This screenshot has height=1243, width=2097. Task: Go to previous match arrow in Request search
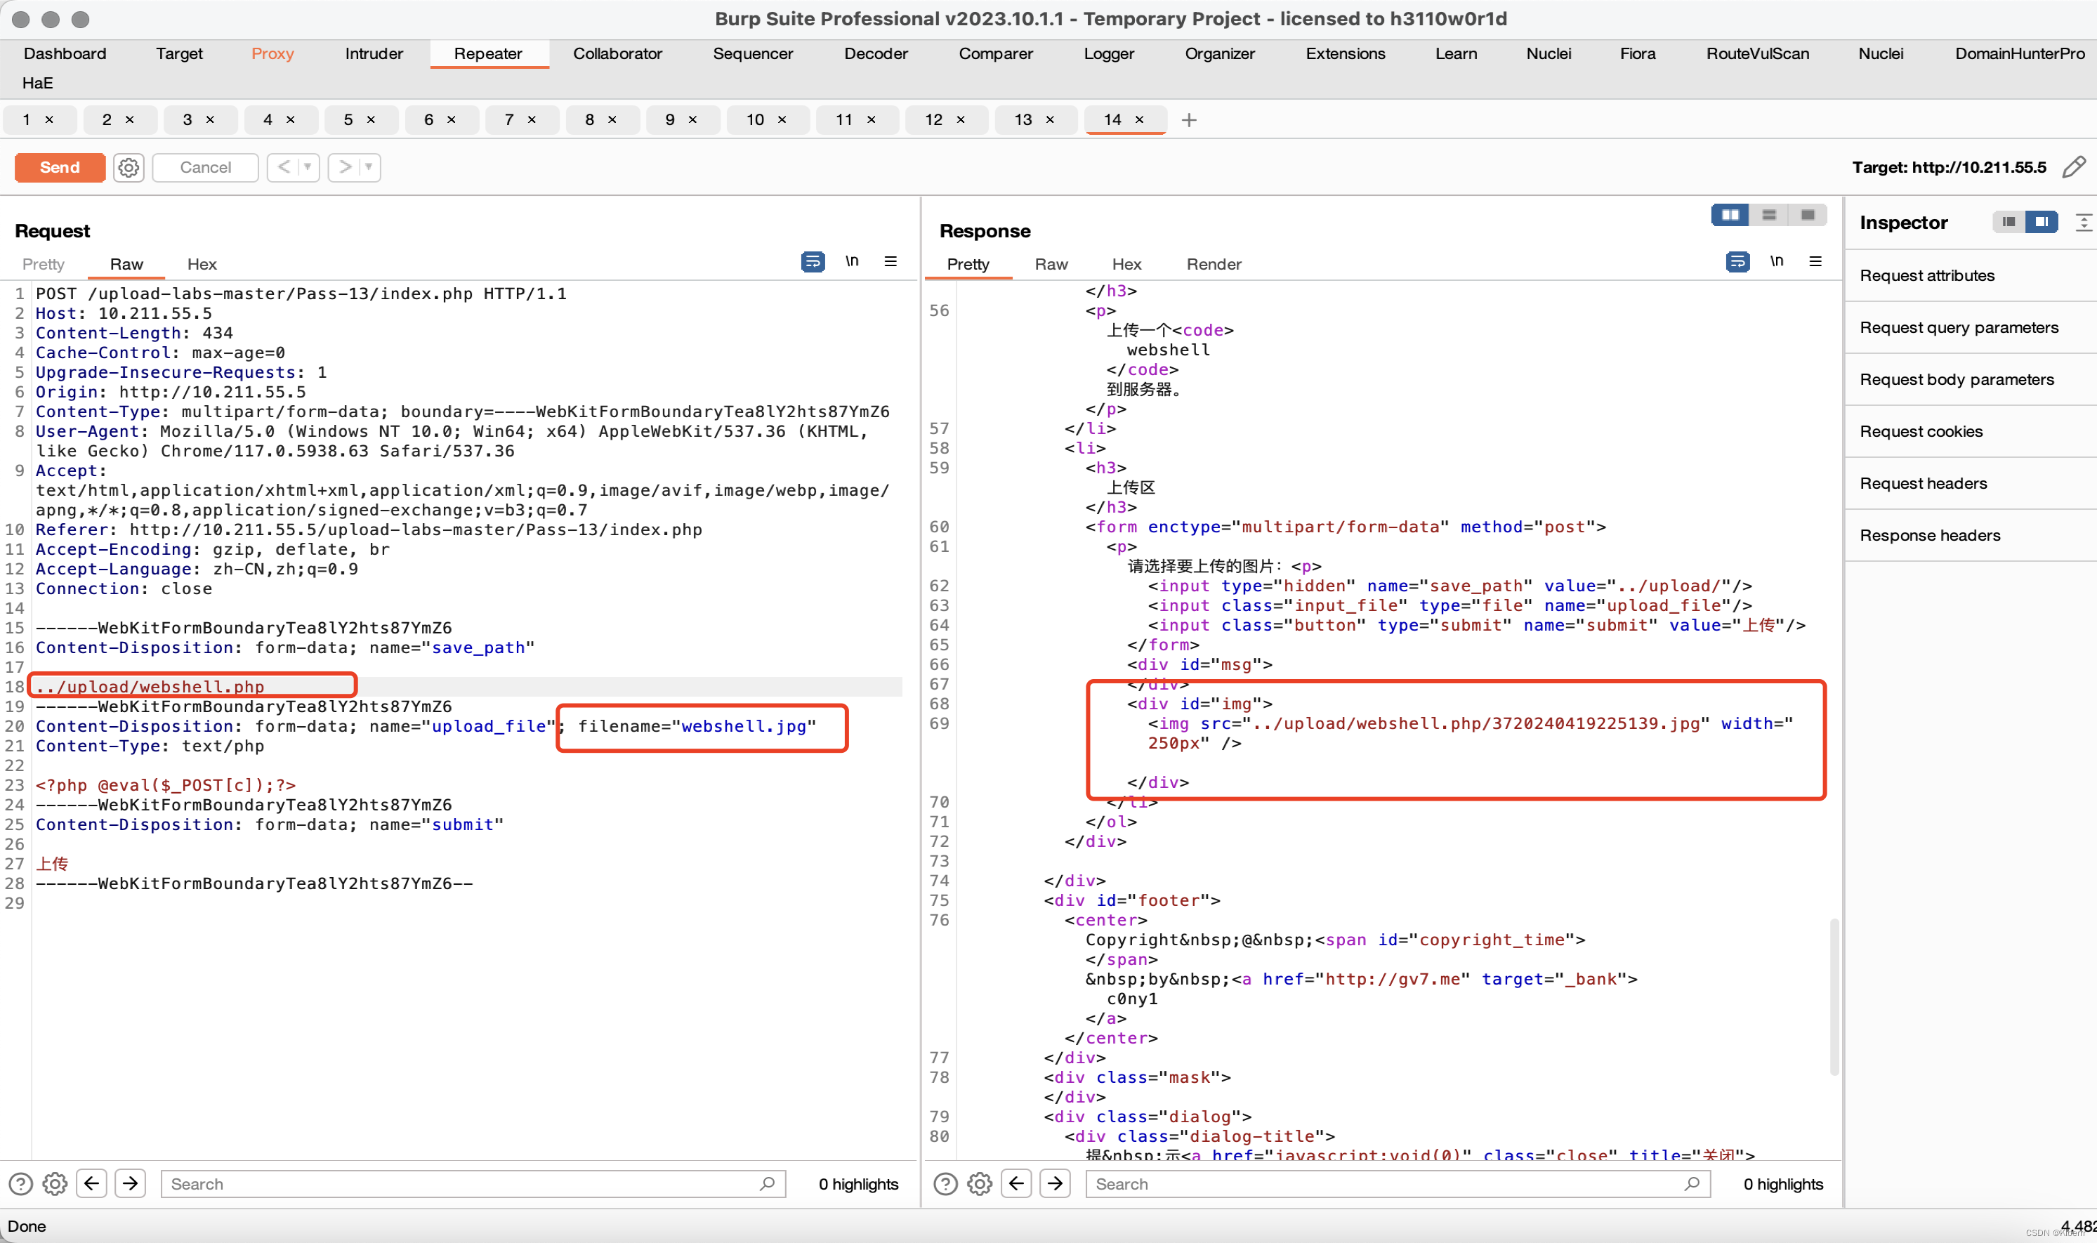point(92,1183)
